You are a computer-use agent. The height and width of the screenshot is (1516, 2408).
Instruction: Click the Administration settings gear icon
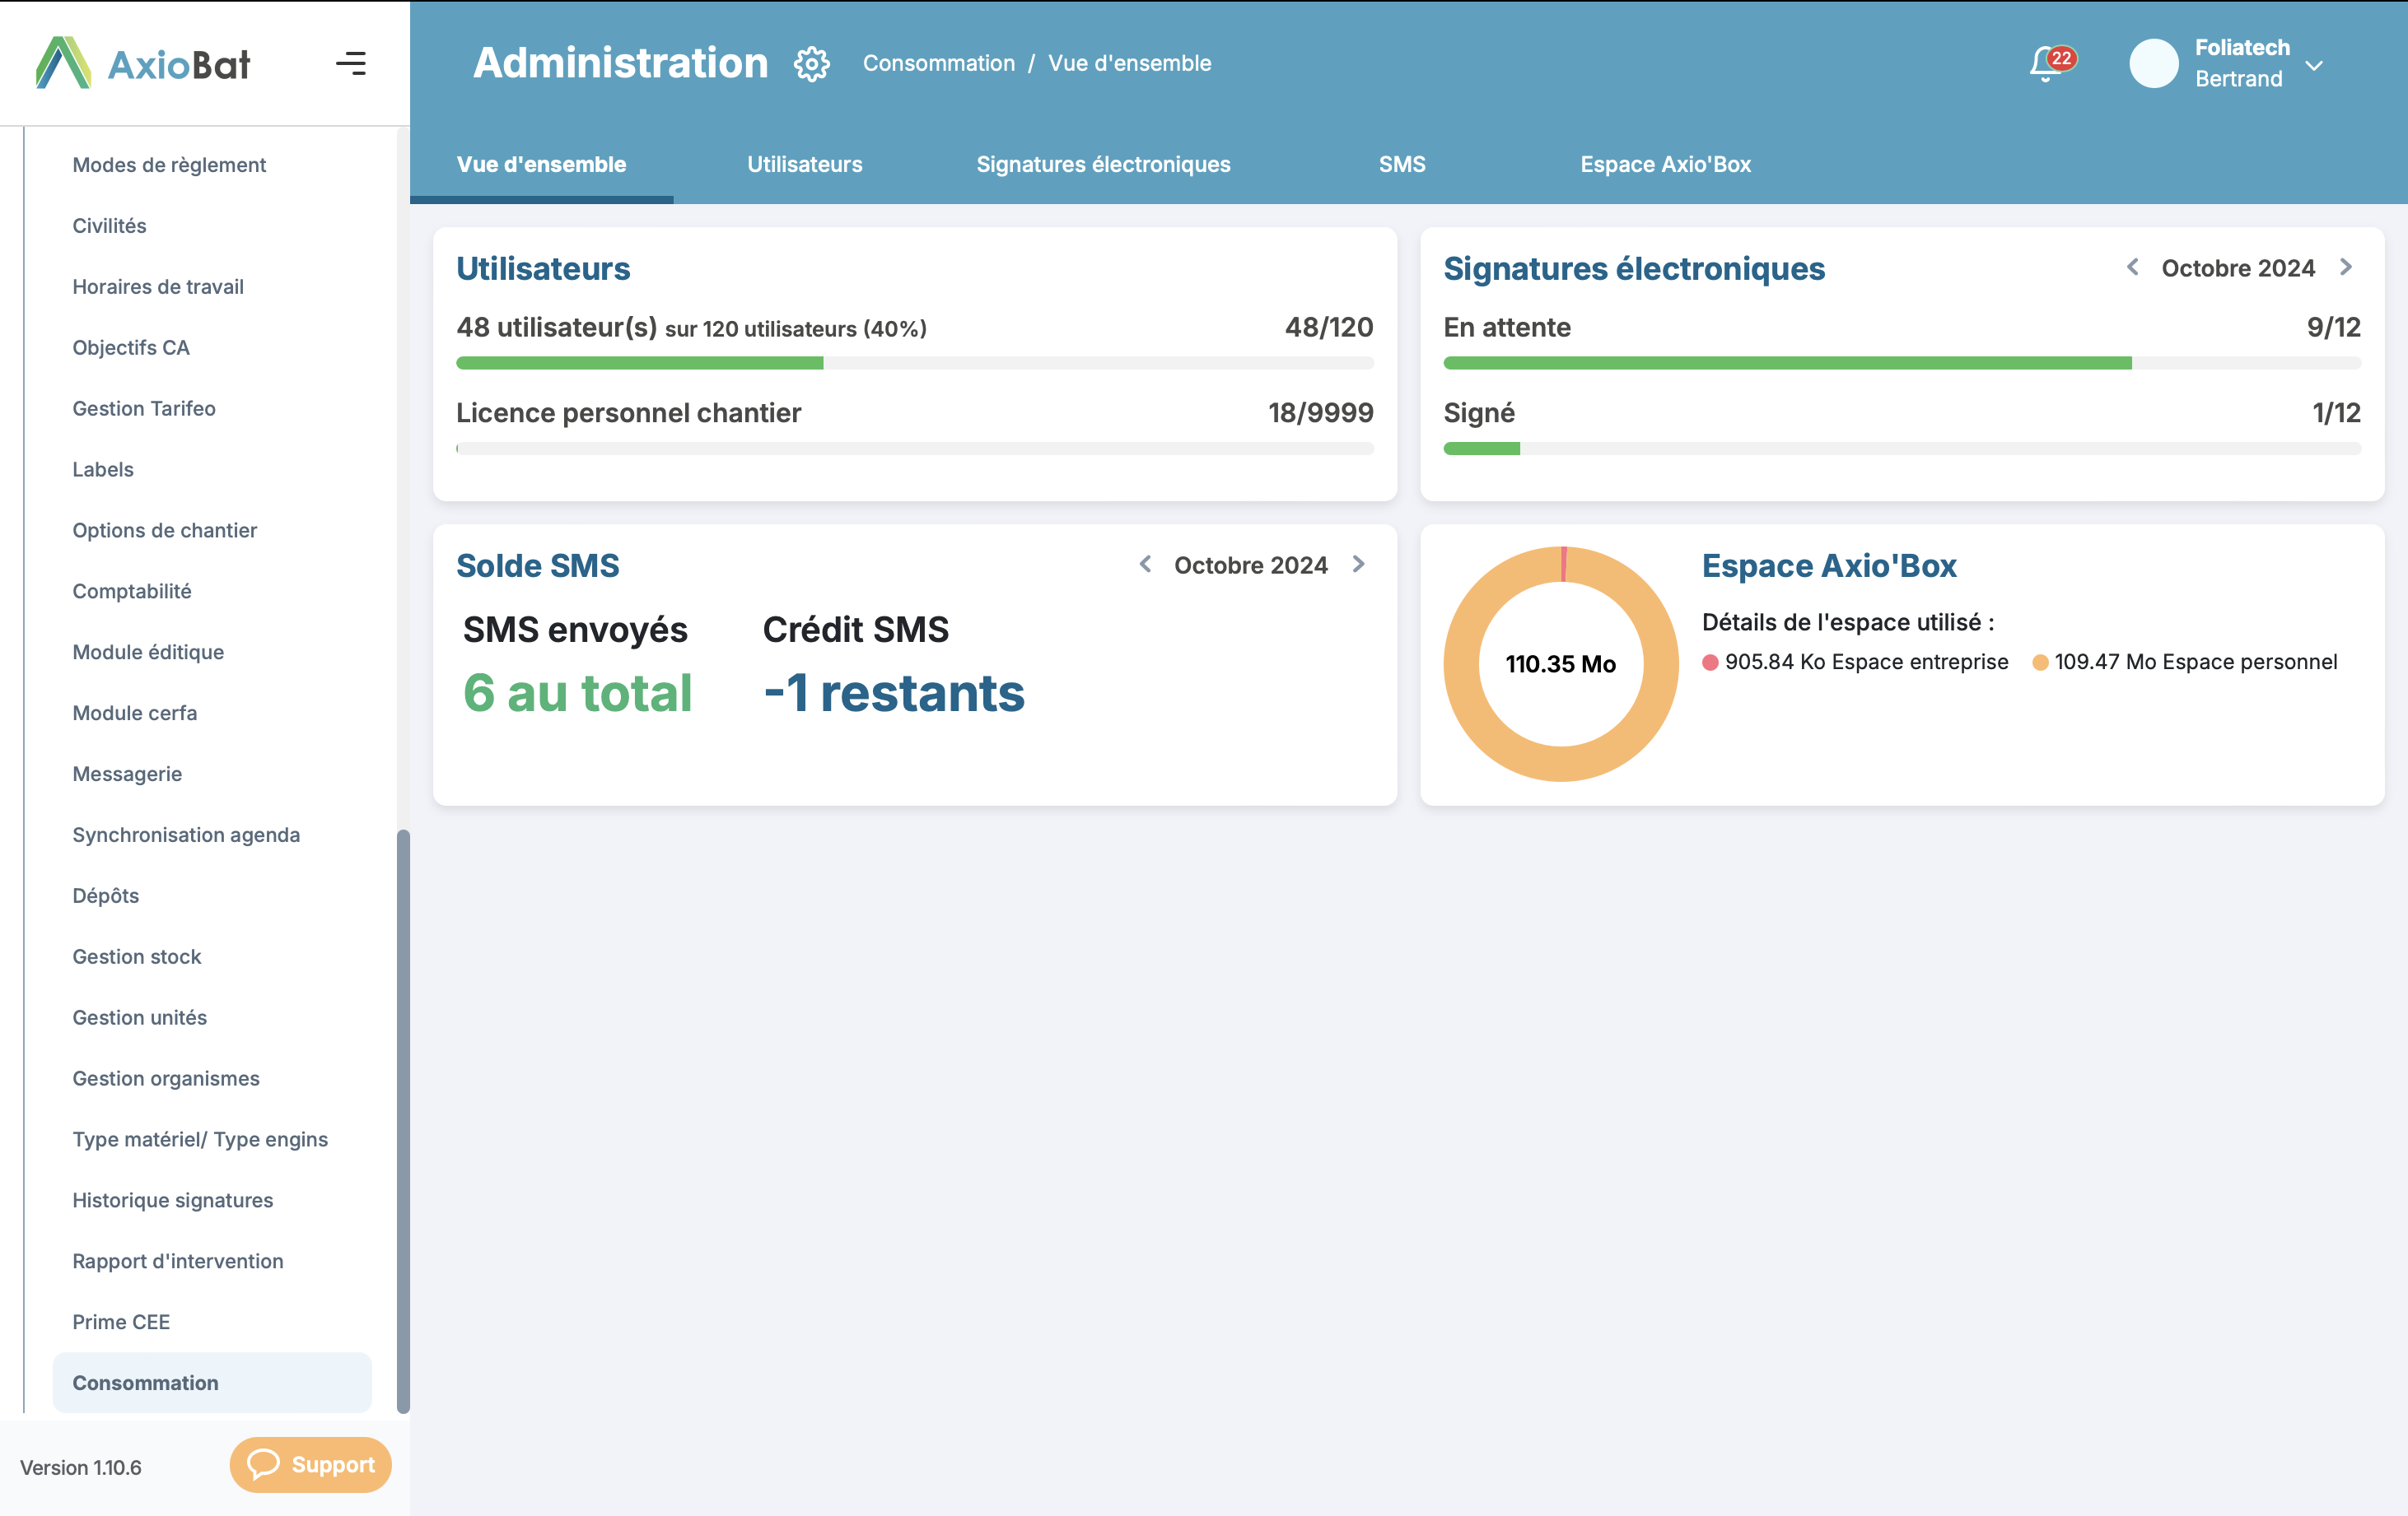[x=811, y=64]
